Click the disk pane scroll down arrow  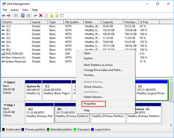coord(171,125)
